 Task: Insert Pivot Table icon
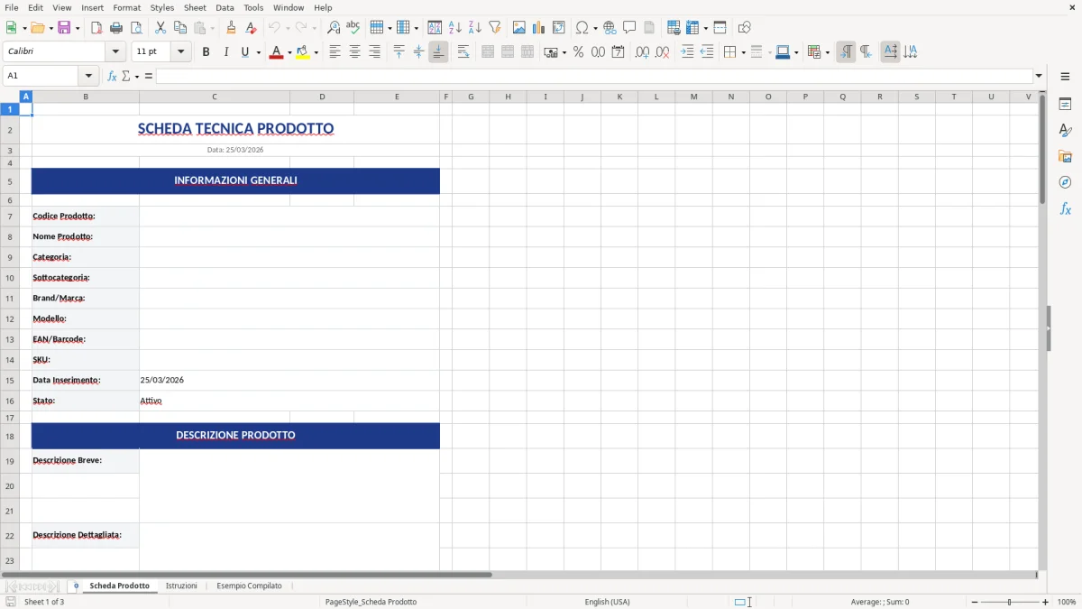pos(559,27)
